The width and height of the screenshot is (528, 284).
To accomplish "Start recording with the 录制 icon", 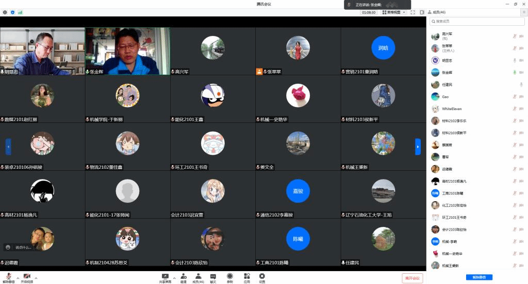I will point(229,277).
